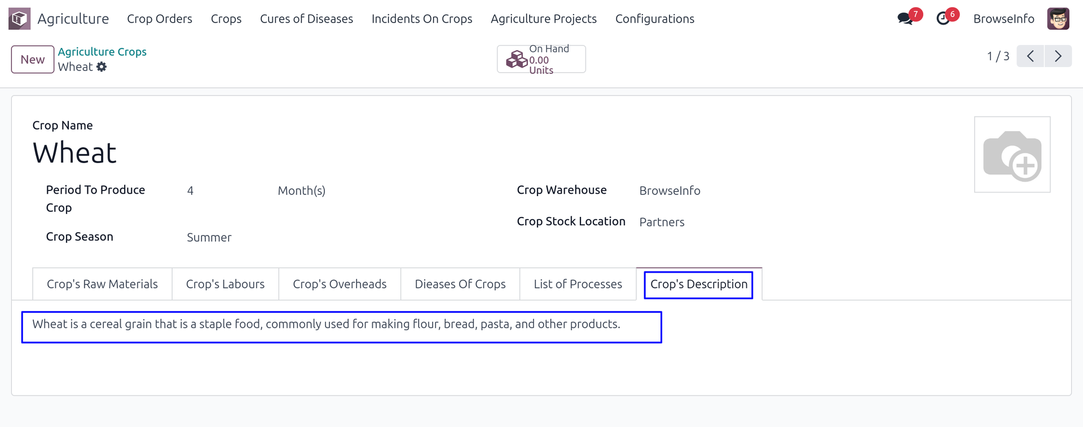Go to the previous crop record
Image resolution: width=1083 pixels, height=427 pixels.
coord(1031,56)
